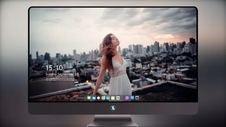Launch the pink iTunes music app
The height and width of the screenshot is (127, 226).
127,98
